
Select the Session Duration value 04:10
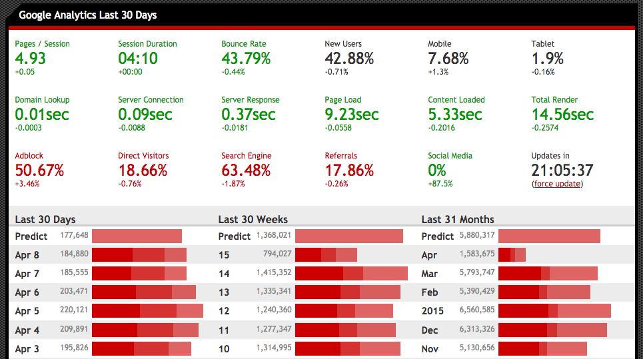point(138,59)
